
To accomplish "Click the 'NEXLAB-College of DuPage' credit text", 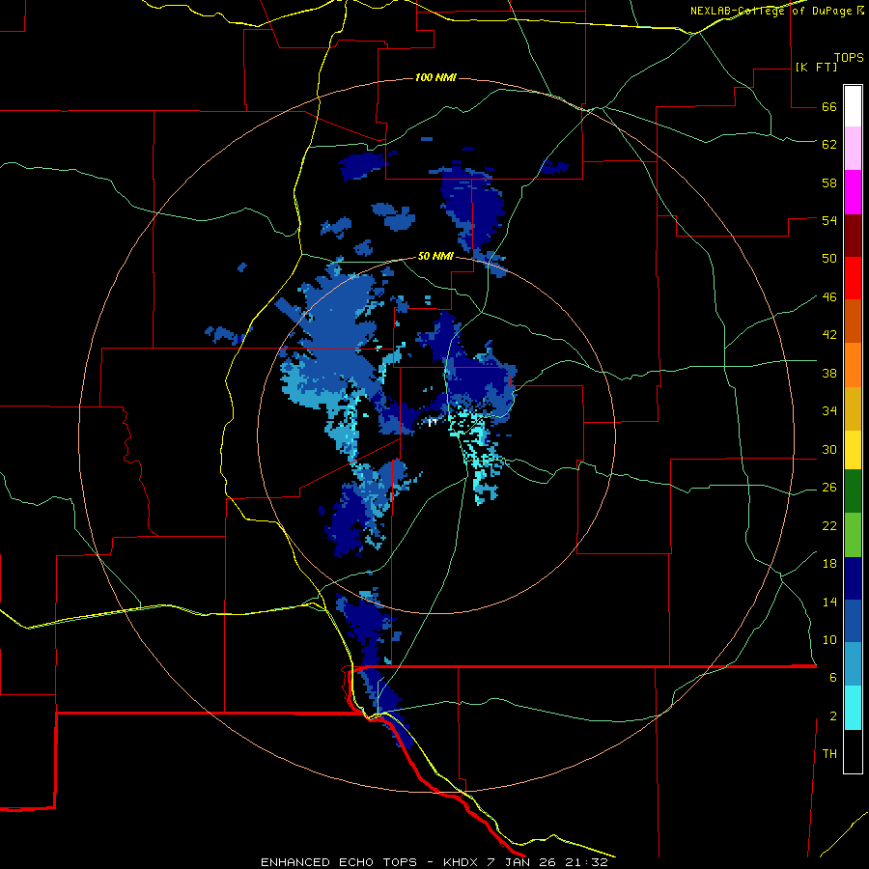I will click(772, 11).
